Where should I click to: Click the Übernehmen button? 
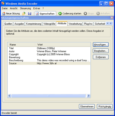click(x=87, y=107)
